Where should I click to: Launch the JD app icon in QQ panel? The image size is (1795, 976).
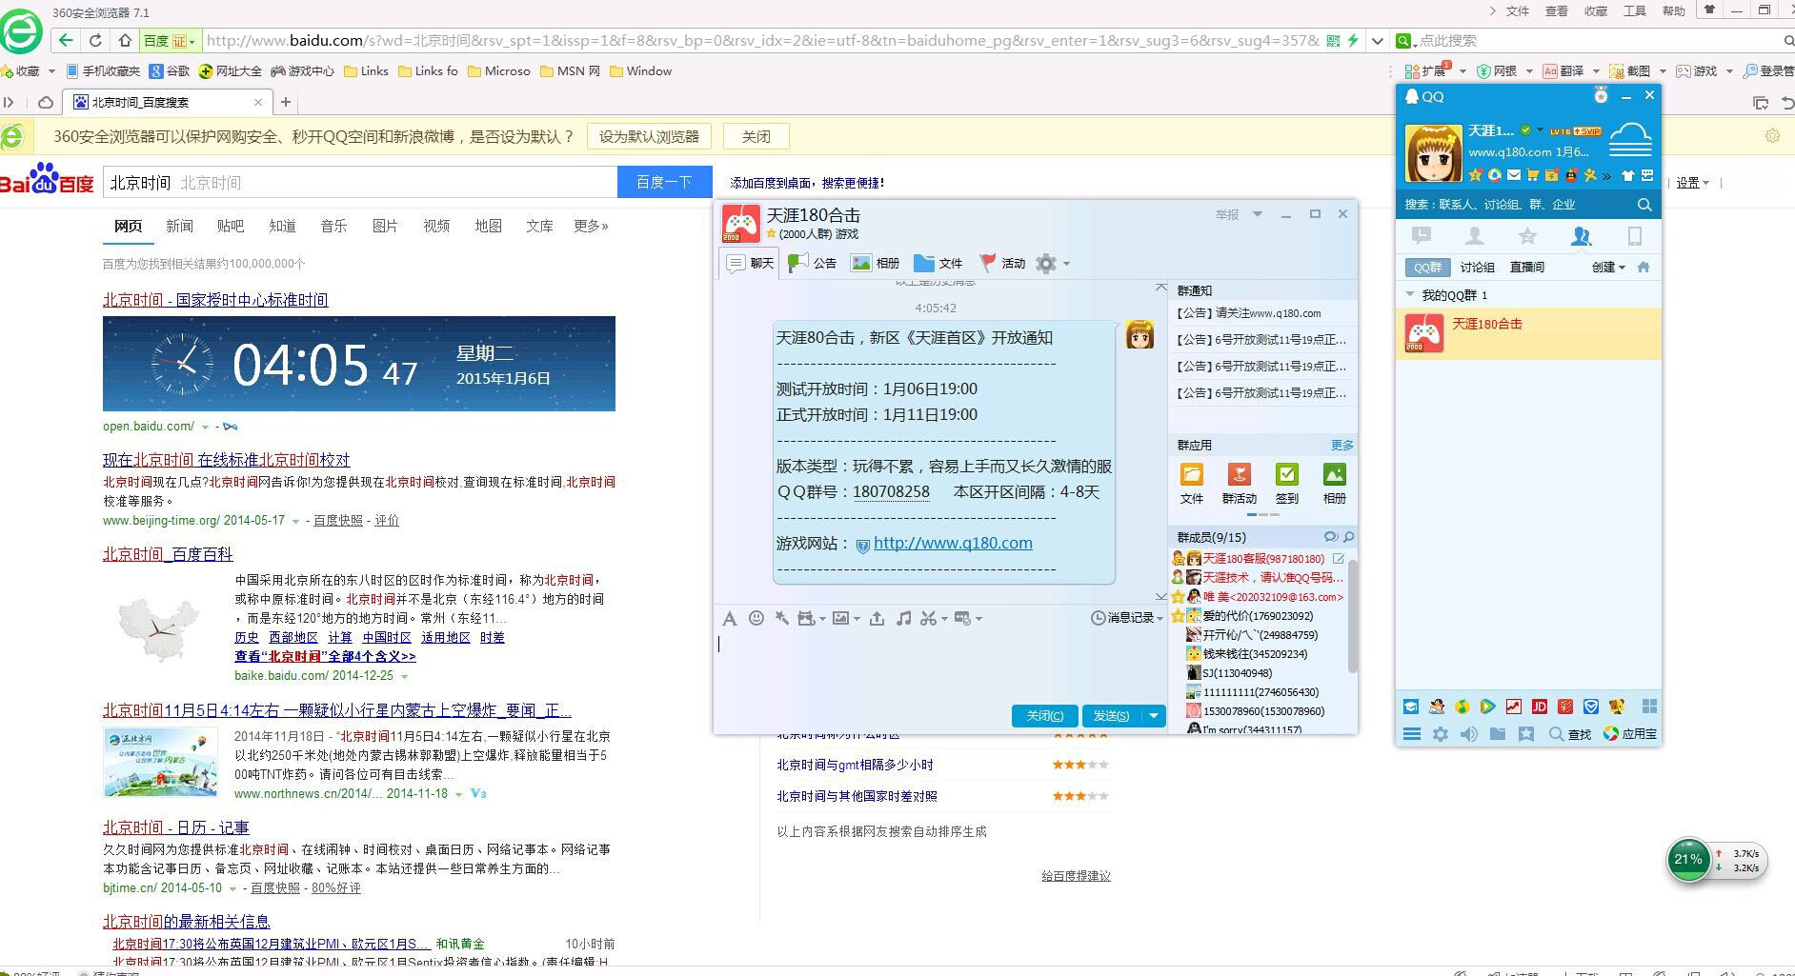[1539, 707]
